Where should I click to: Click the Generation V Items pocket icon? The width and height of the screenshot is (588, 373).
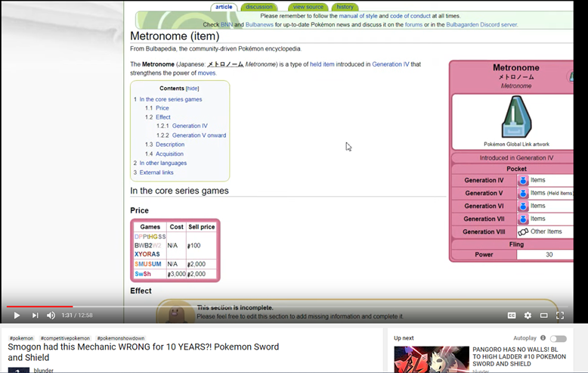click(x=523, y=193)
